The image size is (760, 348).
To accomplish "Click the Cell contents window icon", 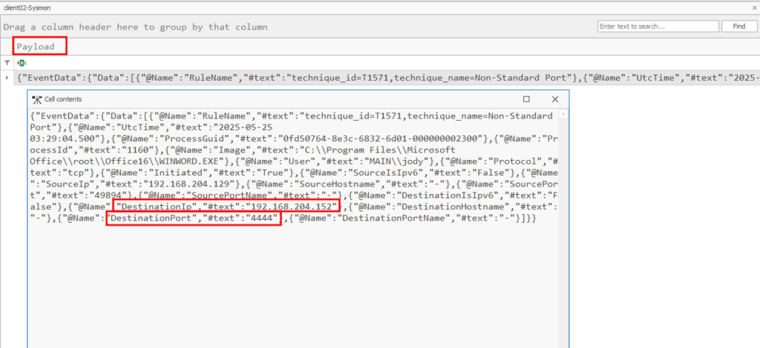I will (36, 98).
